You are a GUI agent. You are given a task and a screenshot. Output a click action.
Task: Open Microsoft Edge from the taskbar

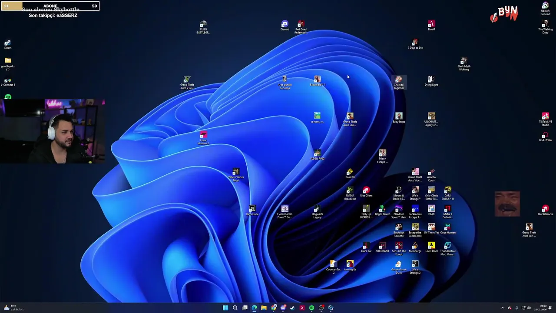254,308
